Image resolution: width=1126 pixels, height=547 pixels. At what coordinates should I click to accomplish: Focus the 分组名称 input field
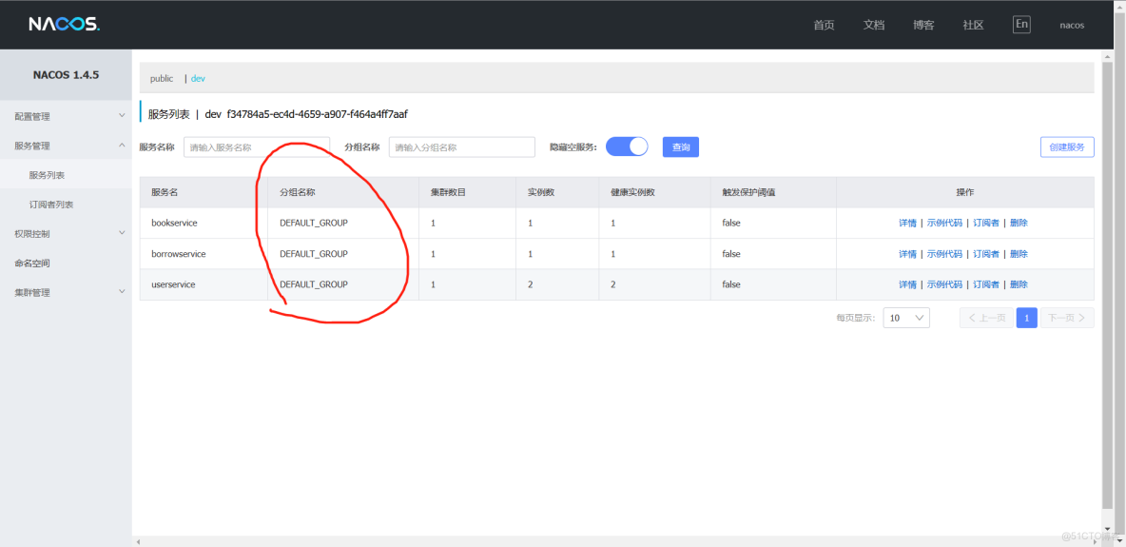coord(462,147)
